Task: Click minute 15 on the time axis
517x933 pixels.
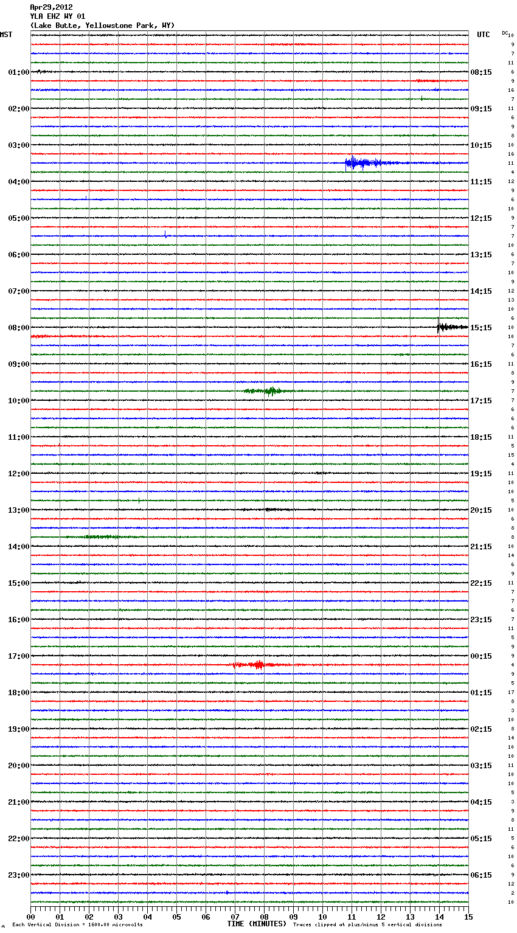Action: (x=468, y=917)
